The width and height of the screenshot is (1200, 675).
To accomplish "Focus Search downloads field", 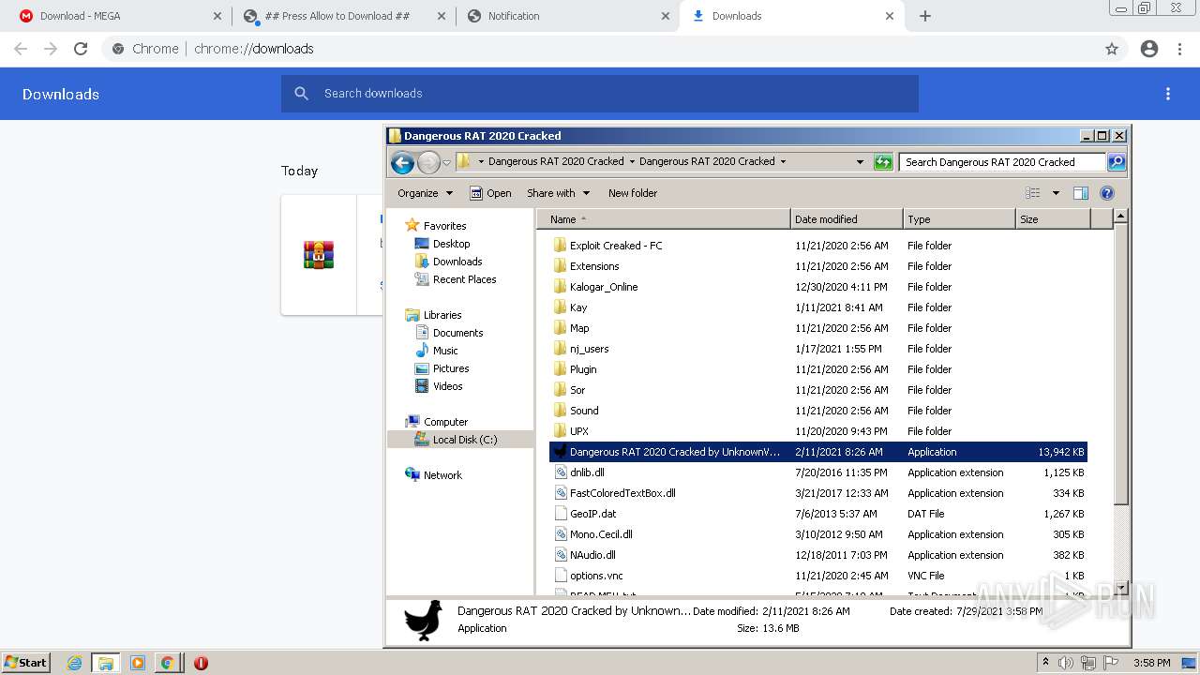I will pyautogui.click(x=600, y=94).
